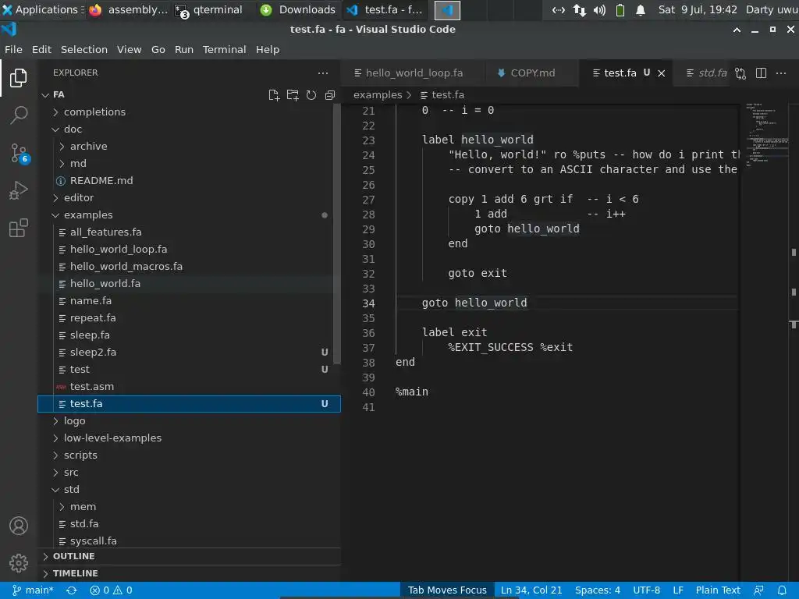Click the volume icon in system tray
799x599 pixels.
(599, 9)
